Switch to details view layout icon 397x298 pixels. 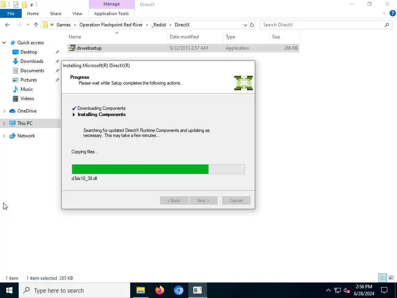coord(383,278)
